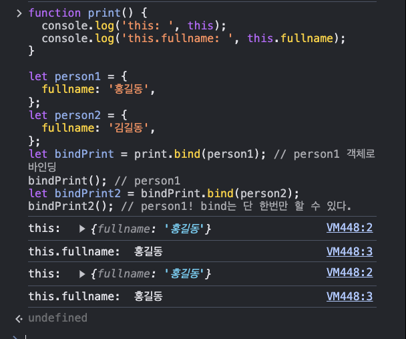Viewport: 406px width, 339px height.
Task: Expand the second logged this object triangle
Action: (x=82, y=273)
